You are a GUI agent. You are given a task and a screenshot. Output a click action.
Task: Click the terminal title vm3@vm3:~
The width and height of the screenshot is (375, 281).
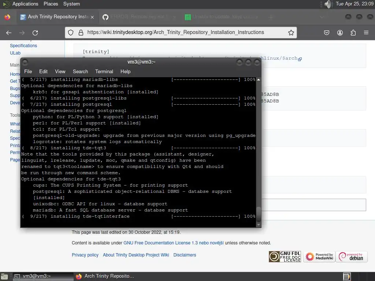click(x=141, y=62)
